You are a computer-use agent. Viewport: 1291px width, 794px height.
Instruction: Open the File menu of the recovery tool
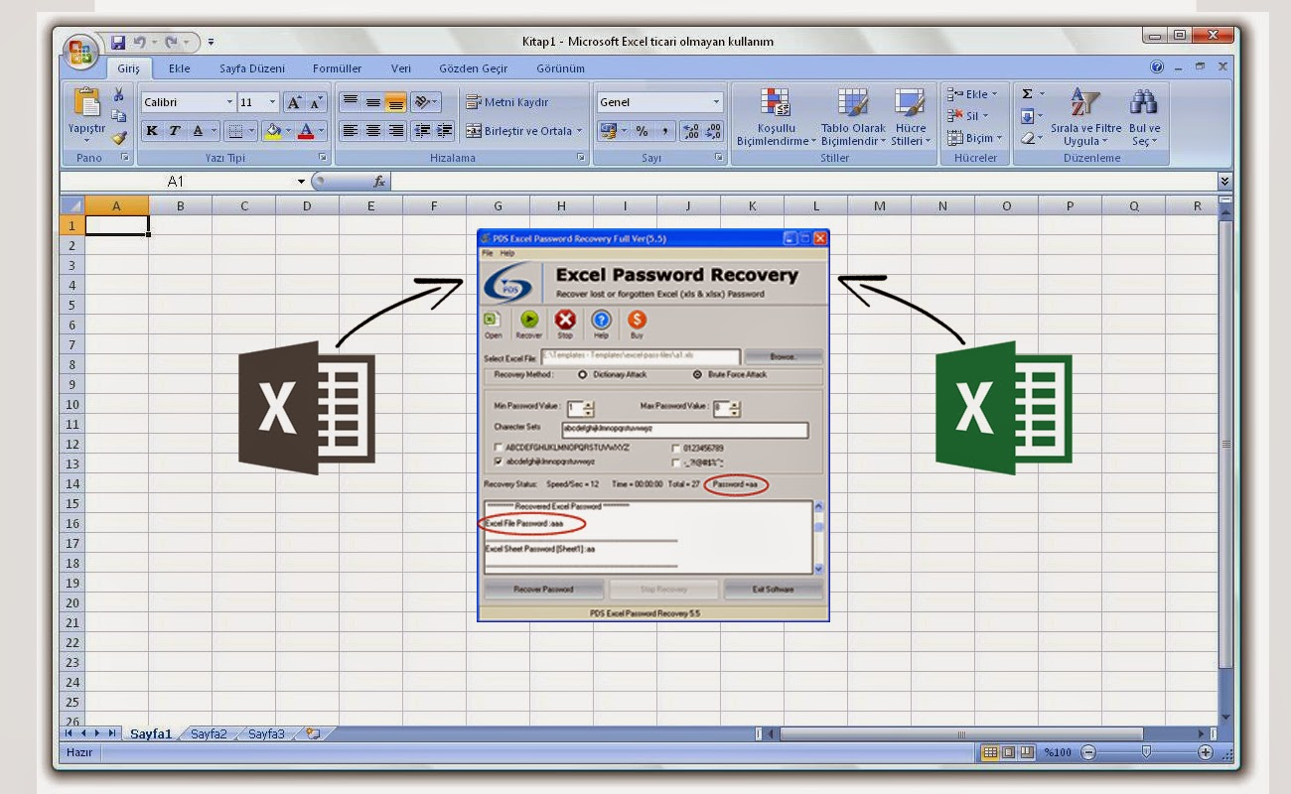[x=487, y=253]
